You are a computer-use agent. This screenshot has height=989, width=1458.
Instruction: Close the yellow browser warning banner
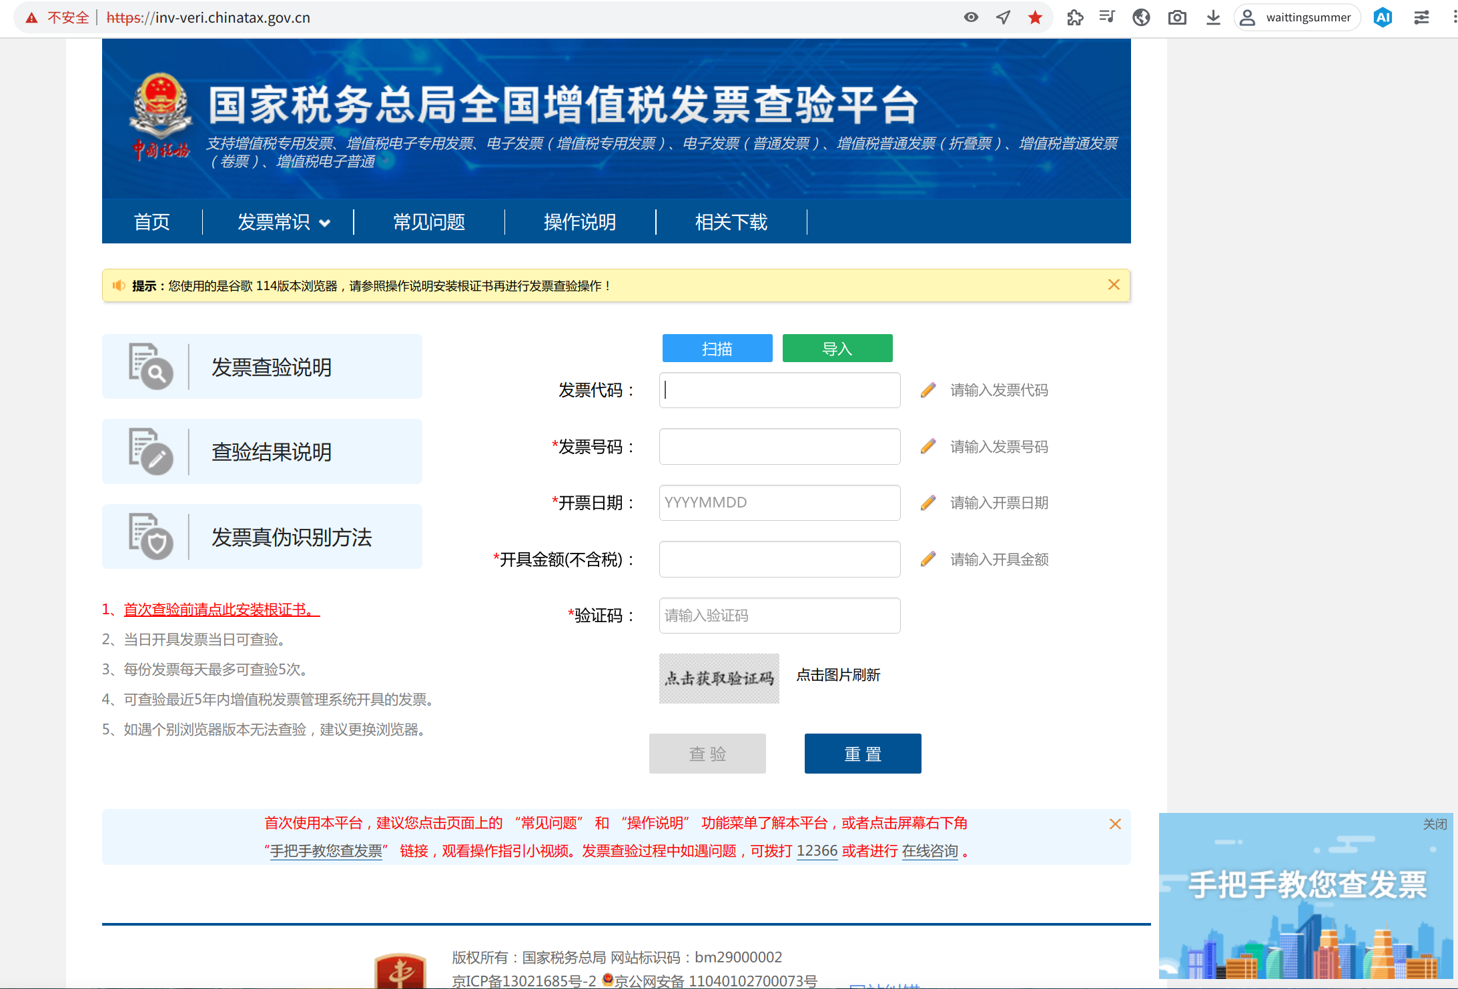tap(1114, 285)
